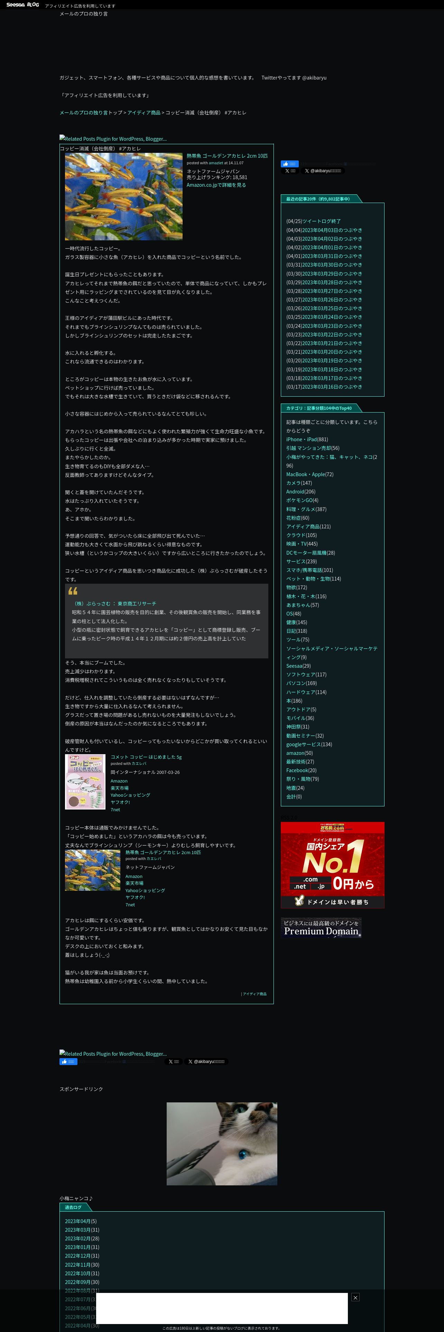Select the ポケモンGO category
Screen dimensions: 444x1332
tap(299, 500)
